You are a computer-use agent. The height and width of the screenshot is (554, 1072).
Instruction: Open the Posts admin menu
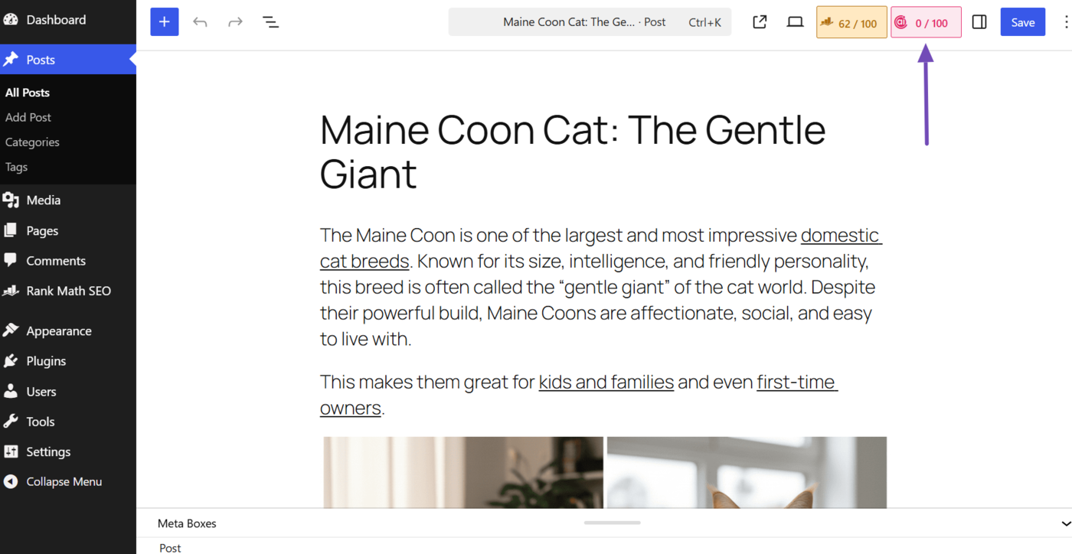click(68, 60)
